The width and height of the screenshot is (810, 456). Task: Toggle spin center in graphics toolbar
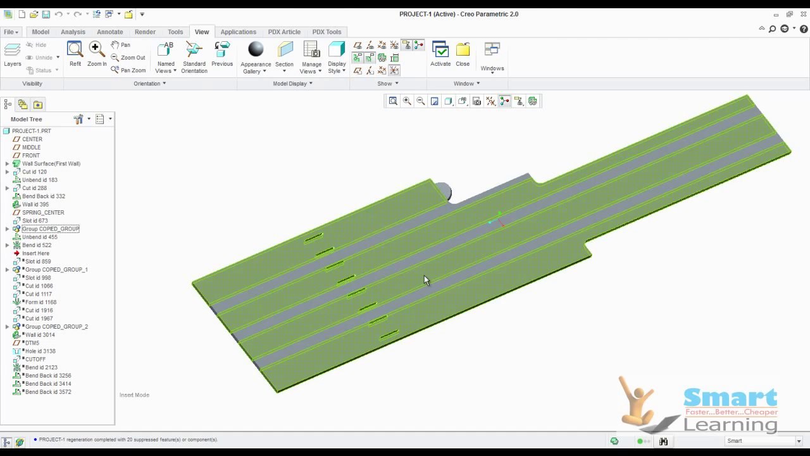click(504, 101)
